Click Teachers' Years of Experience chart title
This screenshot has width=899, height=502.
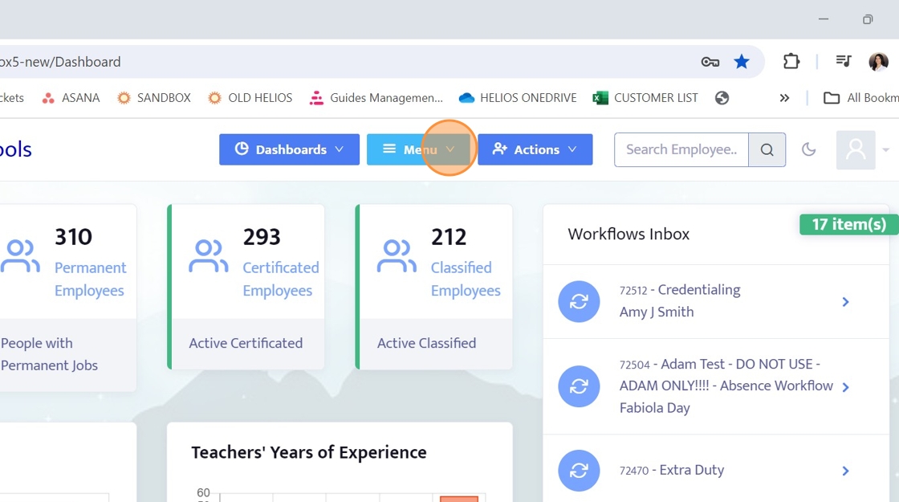point(308,453)
